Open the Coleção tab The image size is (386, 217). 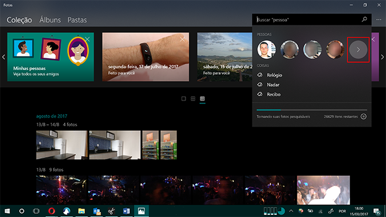click(19, 20)
